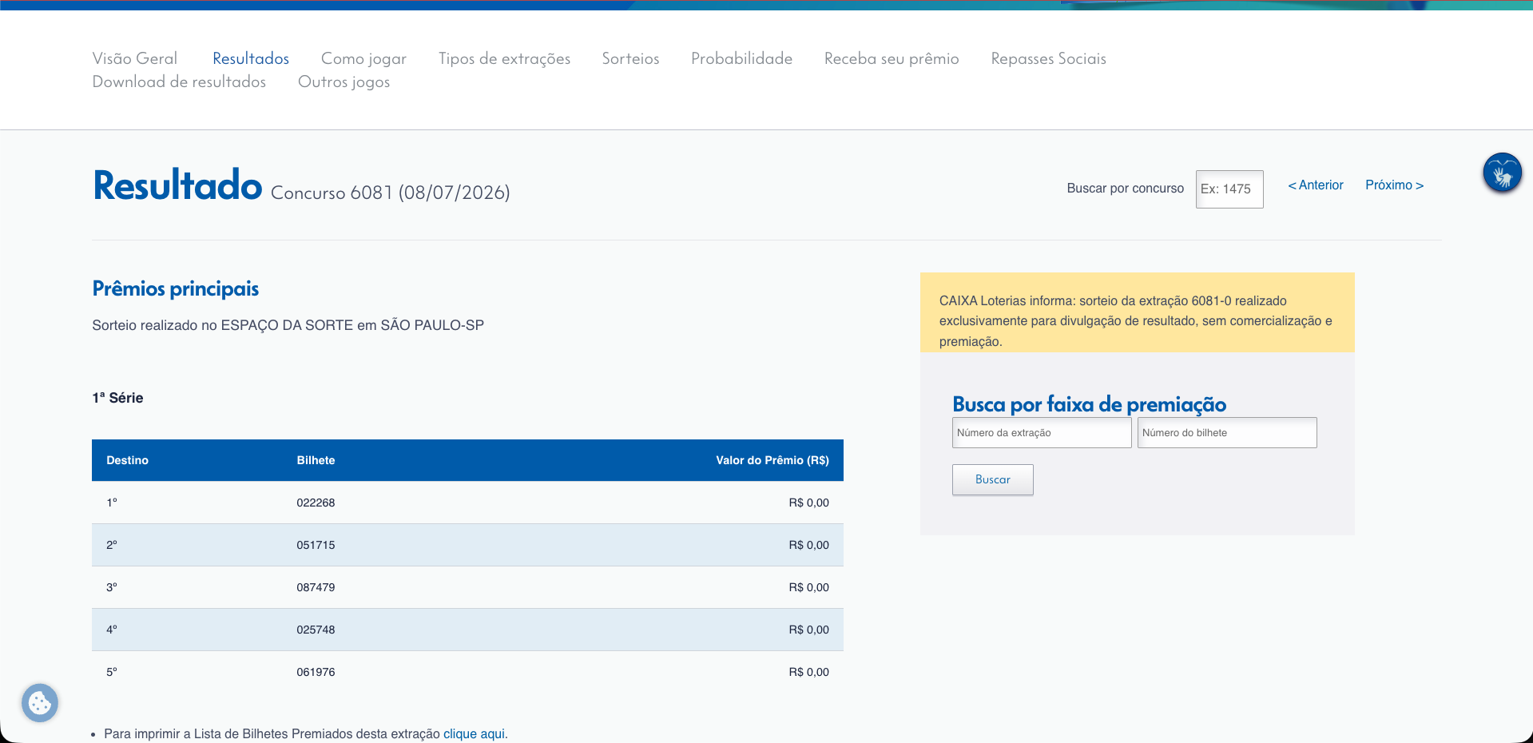Select the Destino column header

click(x=128, y=460)
